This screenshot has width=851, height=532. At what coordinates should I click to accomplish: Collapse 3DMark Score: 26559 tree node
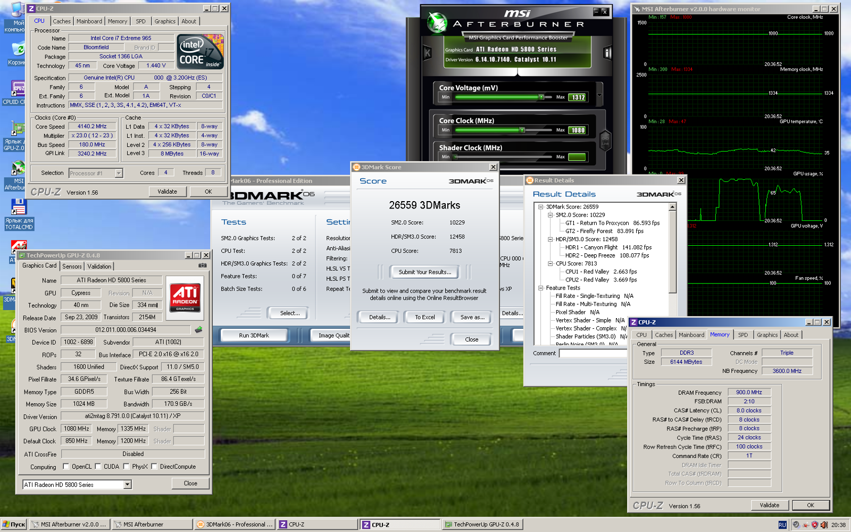(541, 207)
